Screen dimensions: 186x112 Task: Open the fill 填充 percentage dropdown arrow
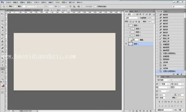click(153, 22)
